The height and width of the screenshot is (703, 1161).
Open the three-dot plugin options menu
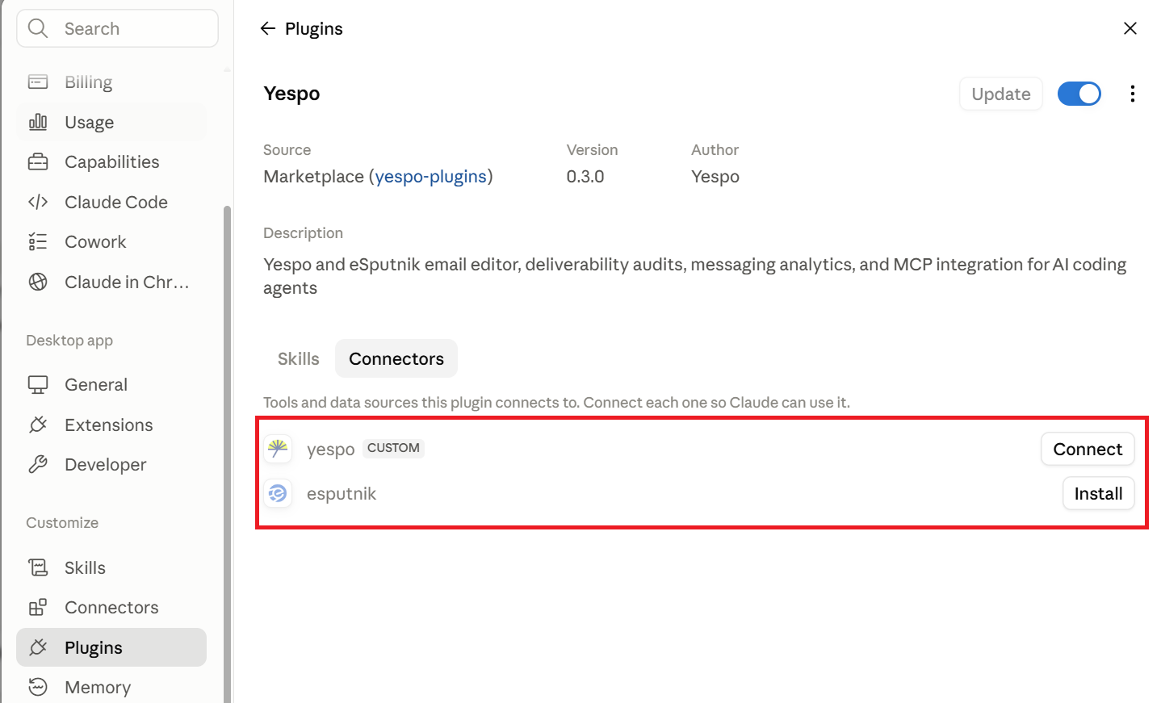[1133, 94]
